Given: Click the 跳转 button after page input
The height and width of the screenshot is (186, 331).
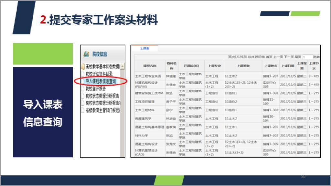Looking at the screenshot, I should coord(316,57).
